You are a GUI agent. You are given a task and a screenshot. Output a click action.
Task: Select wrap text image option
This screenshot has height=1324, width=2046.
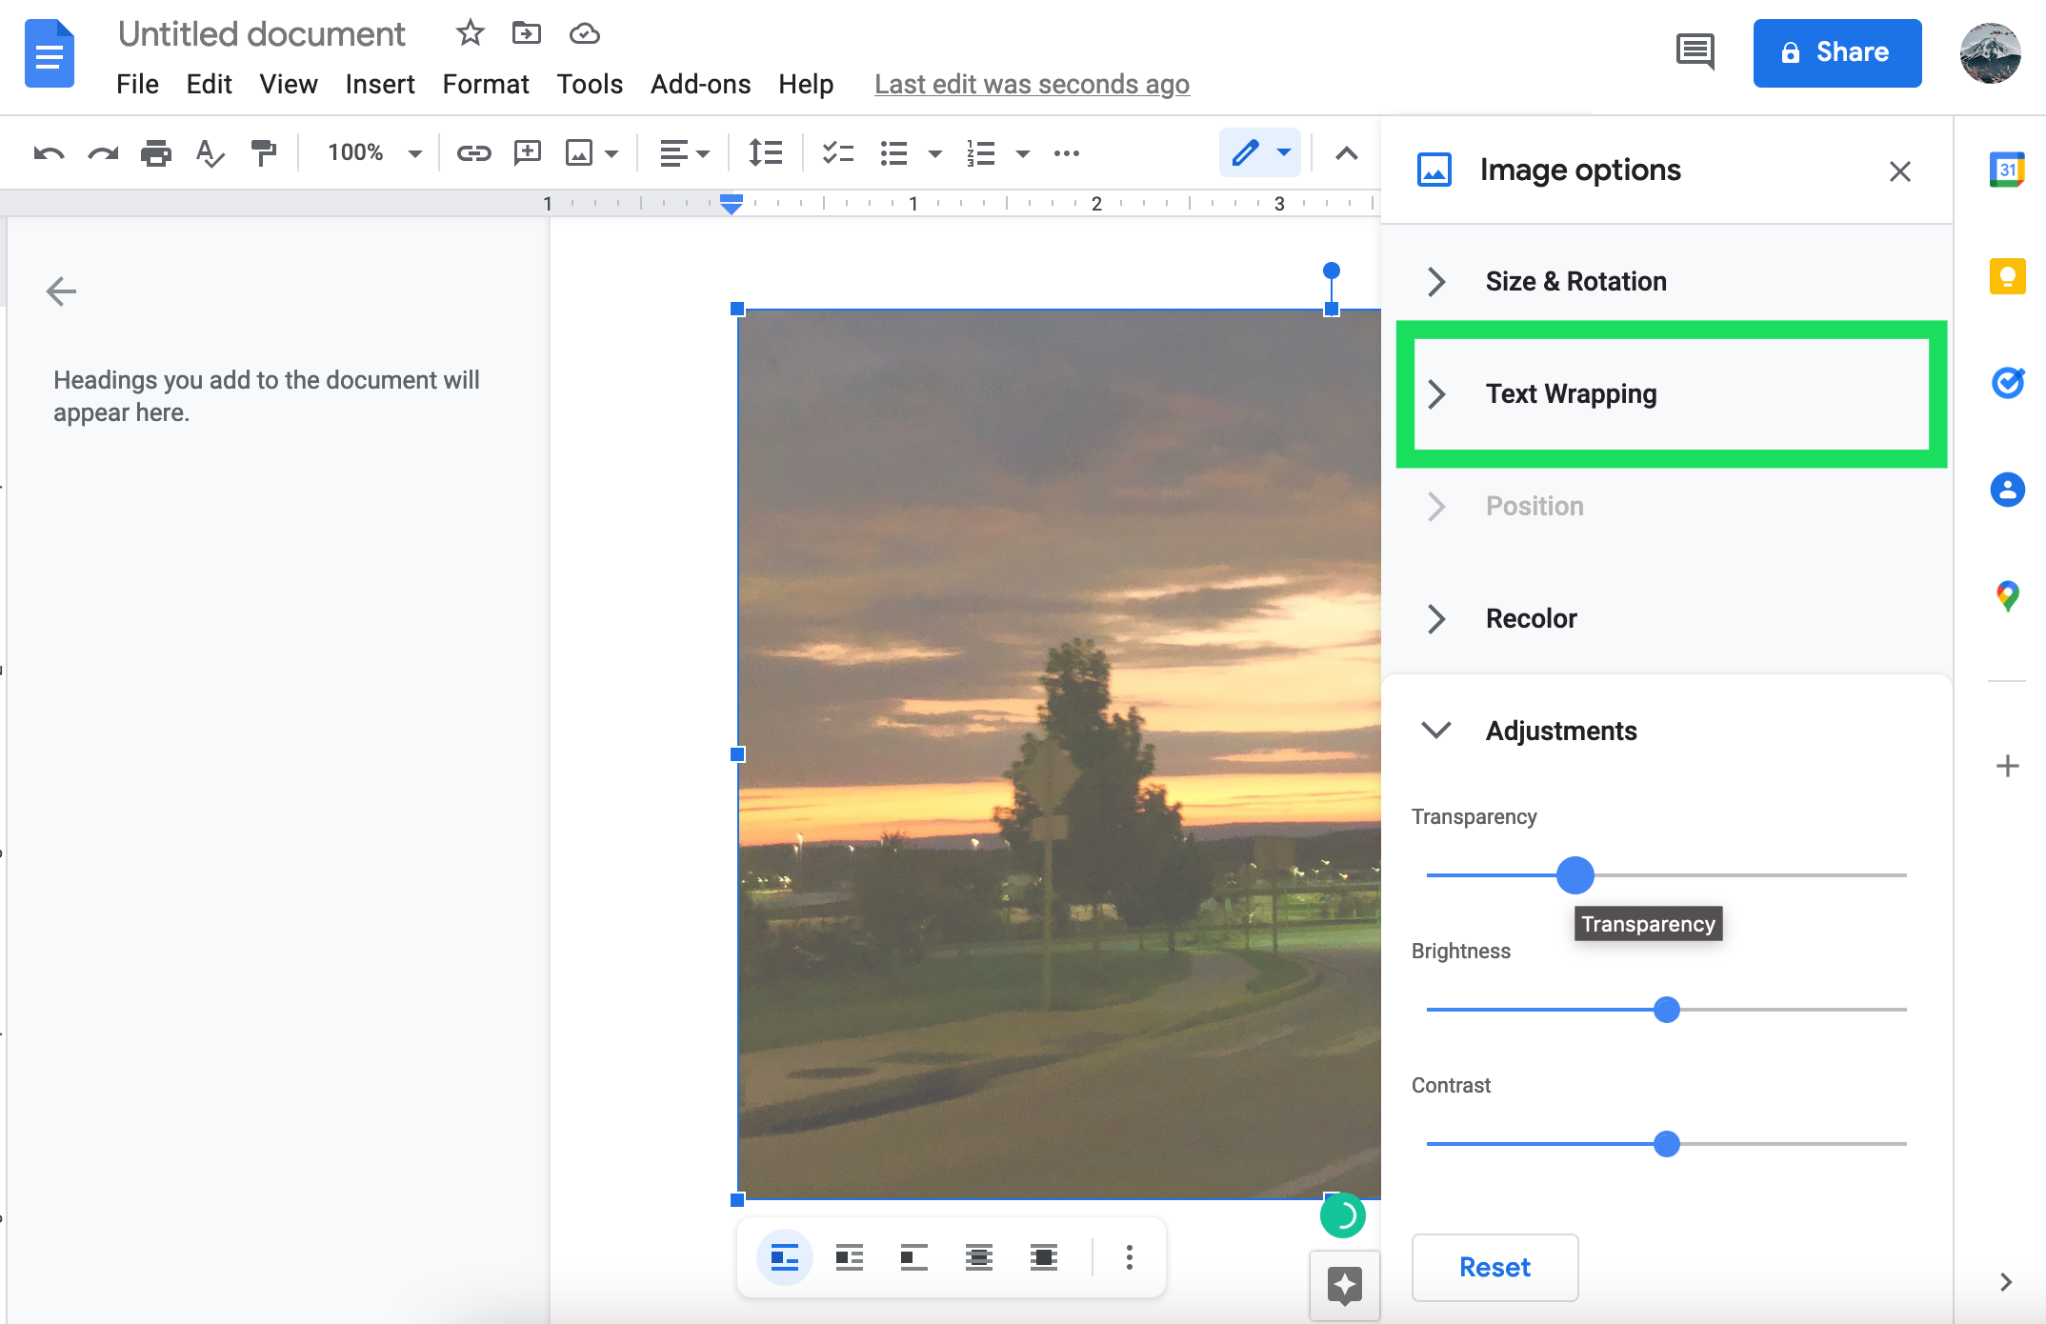[x=849, y=1257]
